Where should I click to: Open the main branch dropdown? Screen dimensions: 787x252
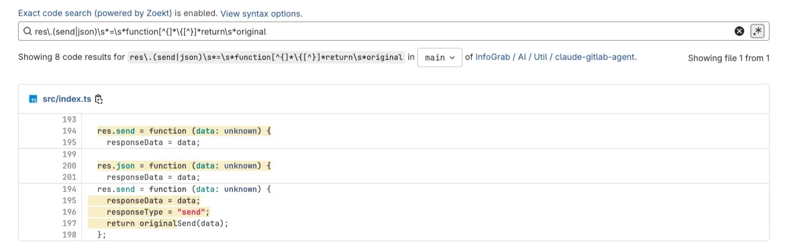(x=440, y=58)
